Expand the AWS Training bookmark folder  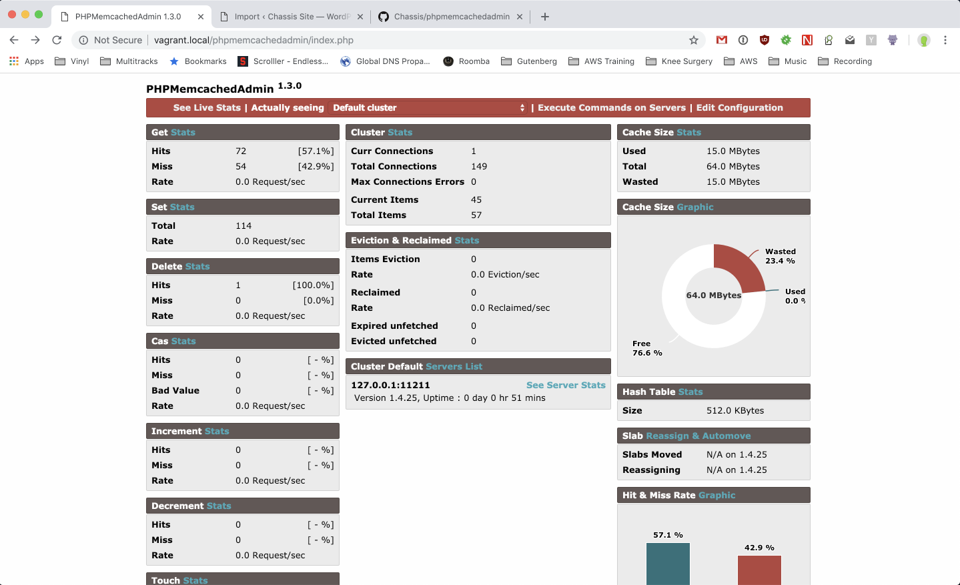coord(601,61)
